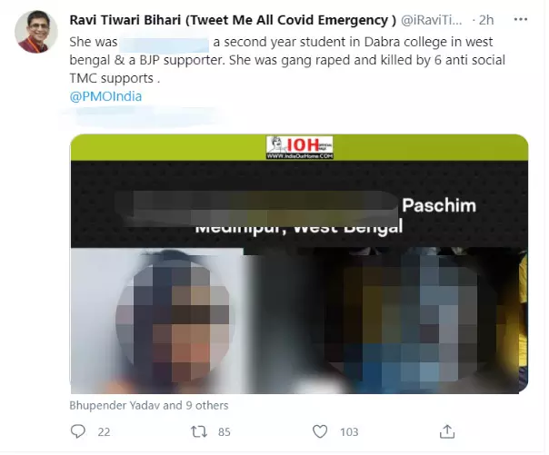The height and width of the screenshot is (455, 549).
Task: Click the 103 likes count
Action: click(x=349, y=432)
